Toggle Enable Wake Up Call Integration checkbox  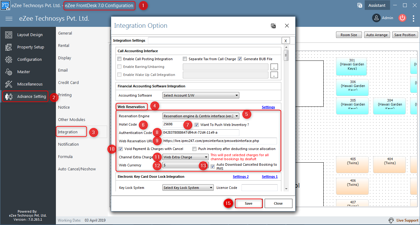(x=120, y=75)
